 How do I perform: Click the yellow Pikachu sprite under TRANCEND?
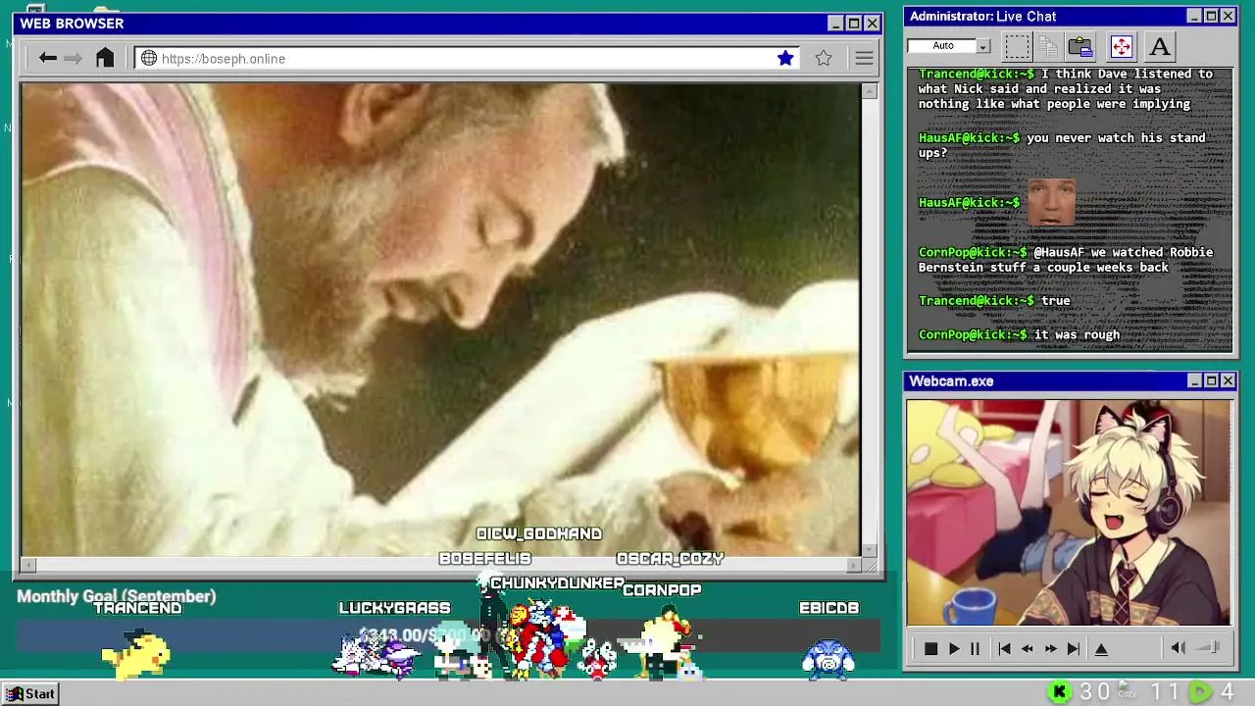coord(136,653)
